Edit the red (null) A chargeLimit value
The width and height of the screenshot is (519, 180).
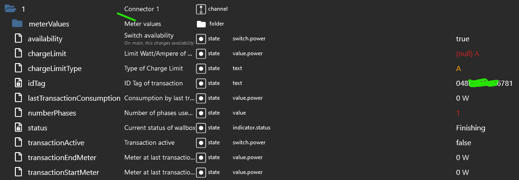click(x=468, y=54)
